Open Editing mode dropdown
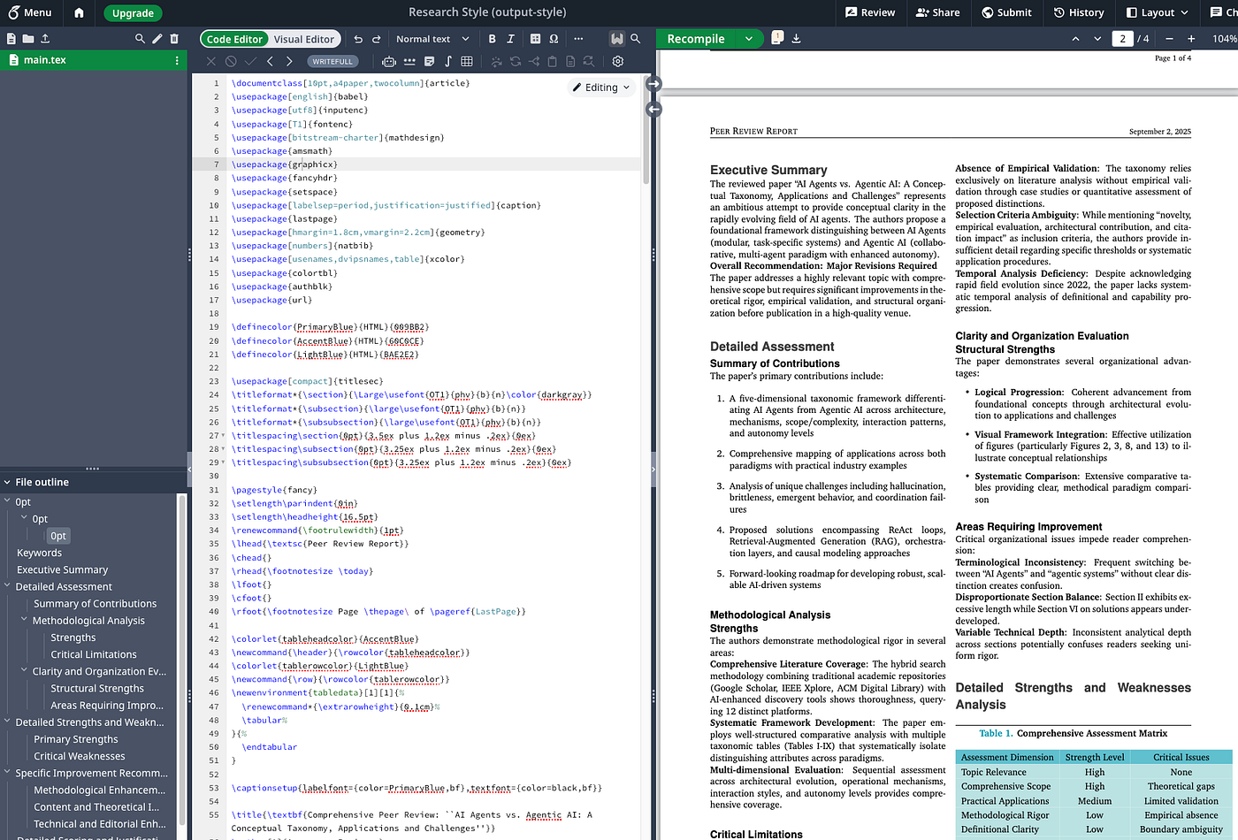 coord(601,88)
